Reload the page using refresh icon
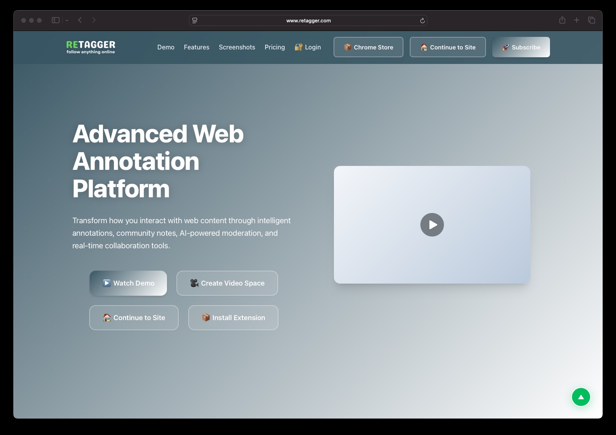Viewport: 616px width, 435px height. point(422,21)
